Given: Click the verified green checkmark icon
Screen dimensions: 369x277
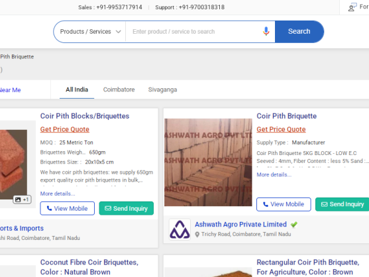Looking at the screenshot, I should click(x=294, y=225).
